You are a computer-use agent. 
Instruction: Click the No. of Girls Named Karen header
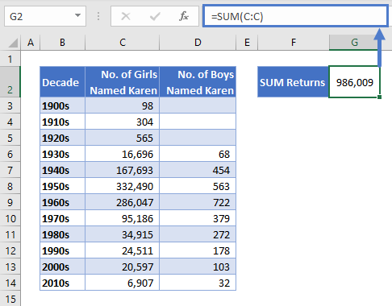point(123,82)
